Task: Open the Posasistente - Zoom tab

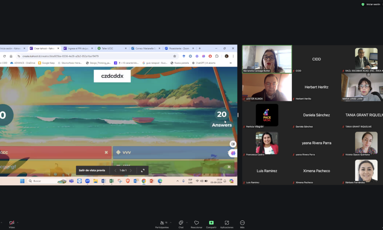Action: click(179, 48)
